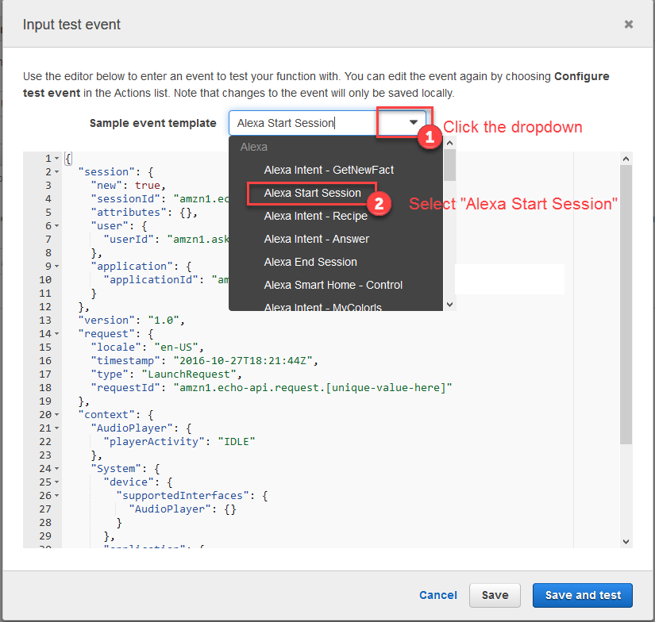Fold the "System" block on line 24
Viewport: 655px width, 622px height.
(x=57, y=468)
